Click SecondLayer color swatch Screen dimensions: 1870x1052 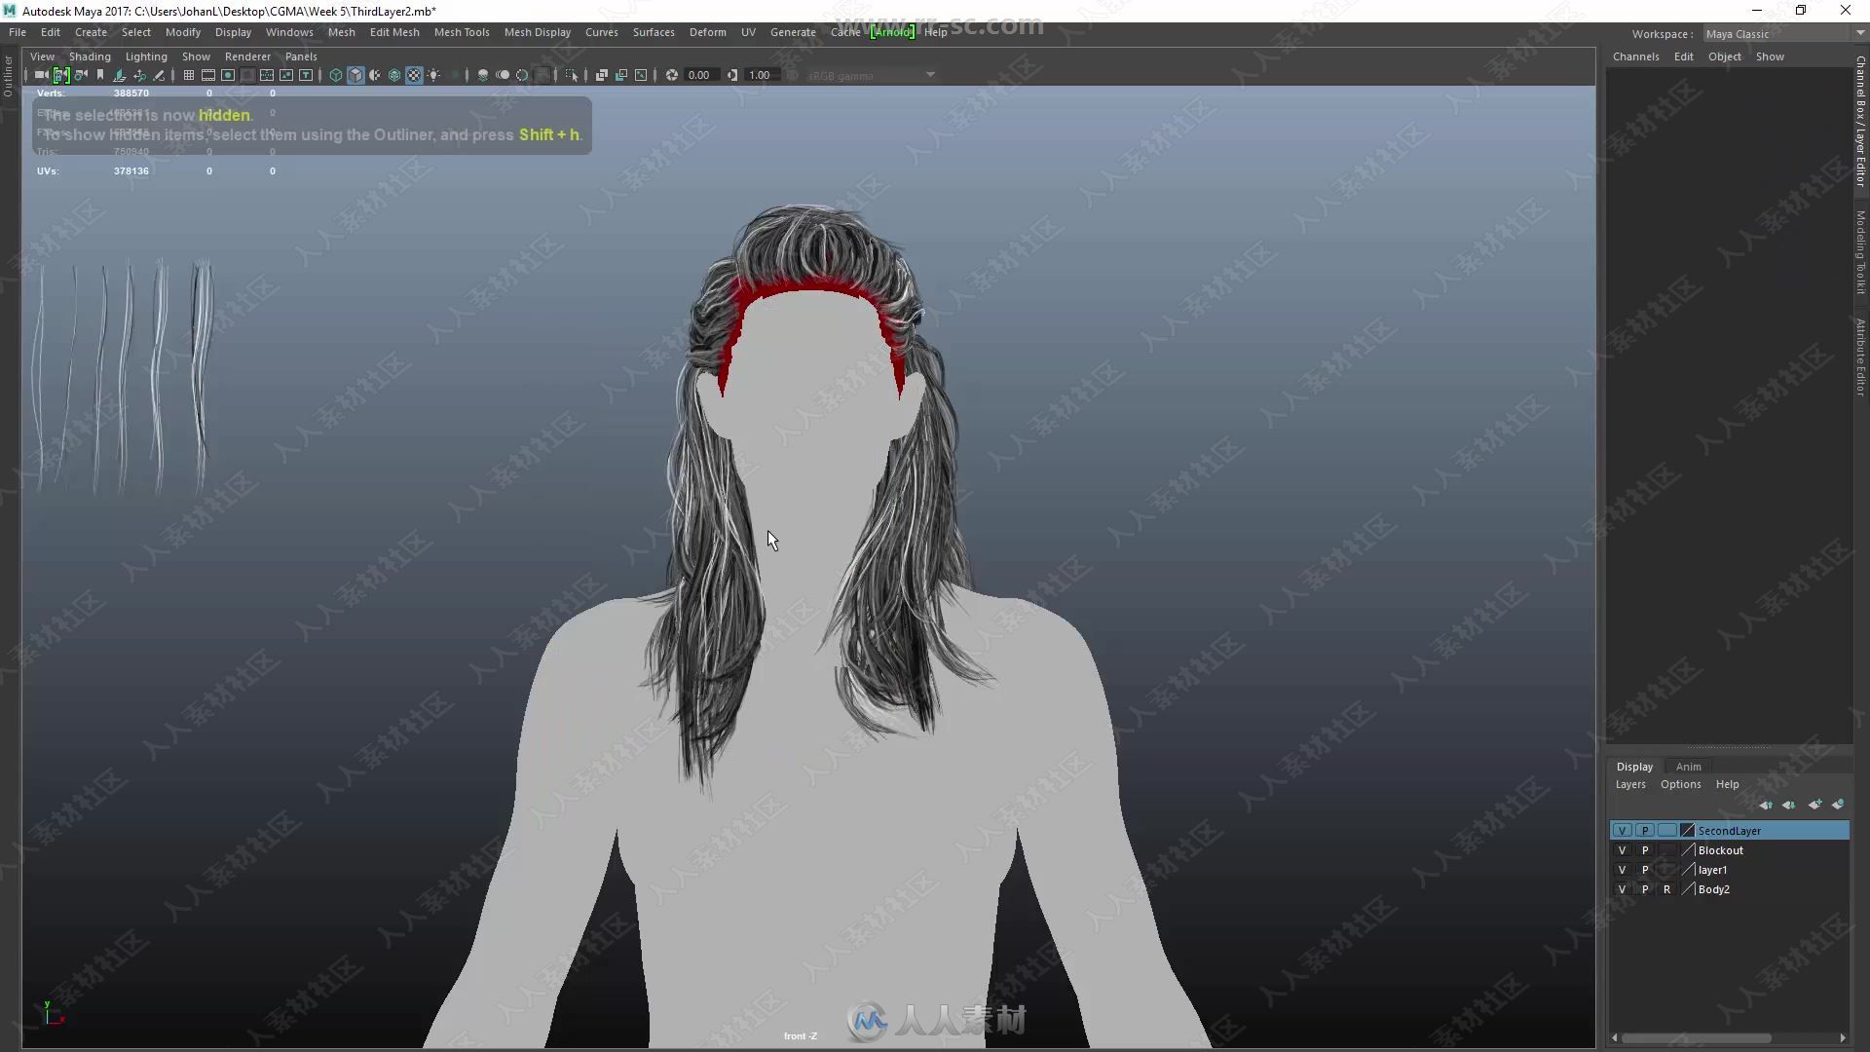click(1688, 831)
